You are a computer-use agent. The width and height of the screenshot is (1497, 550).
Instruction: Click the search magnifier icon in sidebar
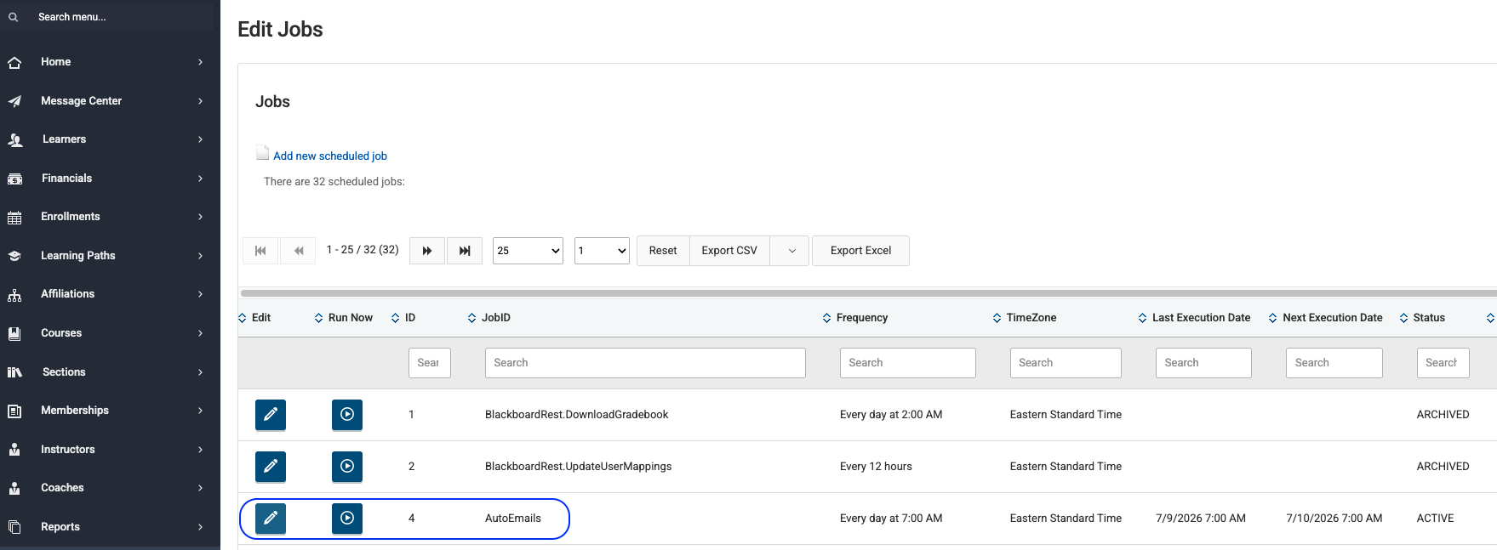click(x=14, y=17)
